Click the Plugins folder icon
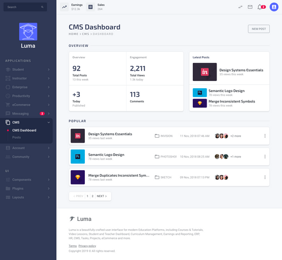282x260 pixels. [8, 188]
